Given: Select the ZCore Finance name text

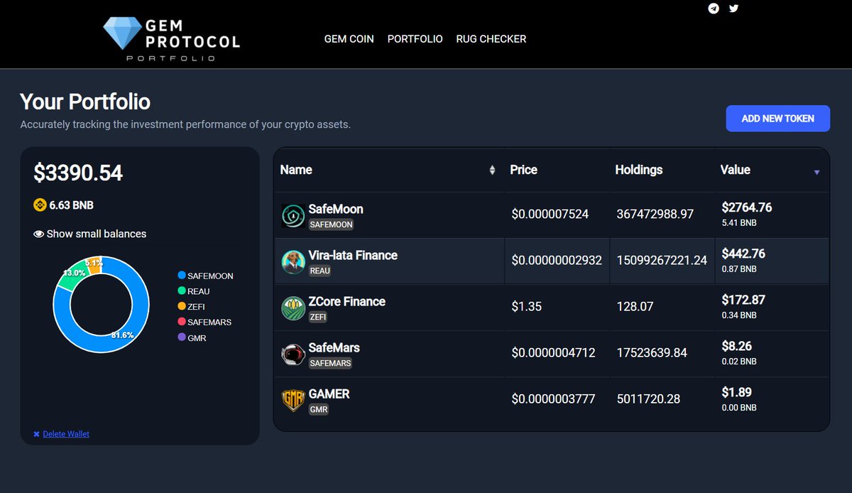Looking at the screenshot, I should click(347, 301).
